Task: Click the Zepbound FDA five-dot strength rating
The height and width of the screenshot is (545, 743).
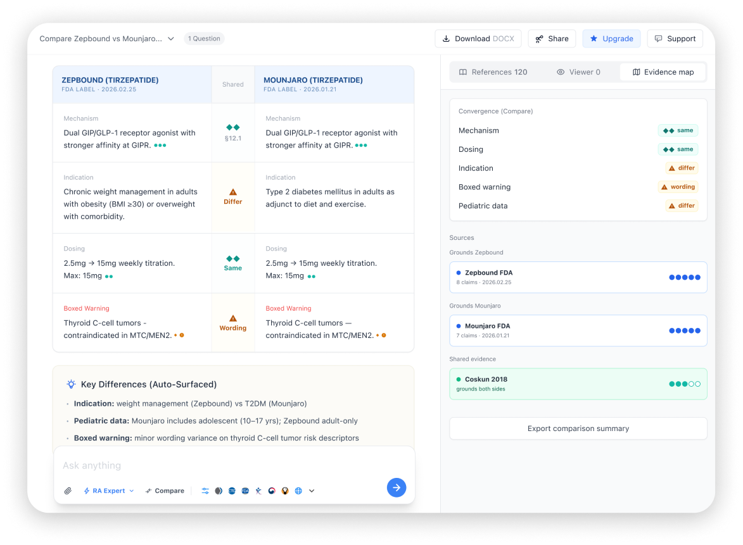Action: point(684,277)
